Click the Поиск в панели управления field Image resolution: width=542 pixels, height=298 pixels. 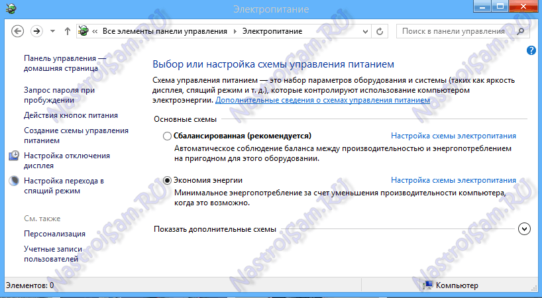tap(456, 31)
